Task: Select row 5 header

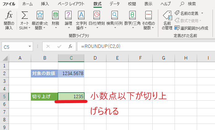Action: 4,97
